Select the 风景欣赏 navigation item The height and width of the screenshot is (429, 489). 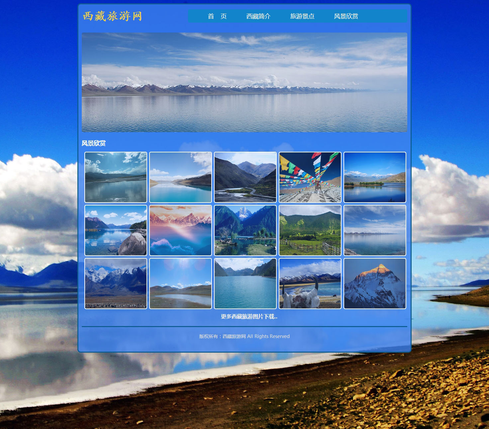click(x=346, y=16)
